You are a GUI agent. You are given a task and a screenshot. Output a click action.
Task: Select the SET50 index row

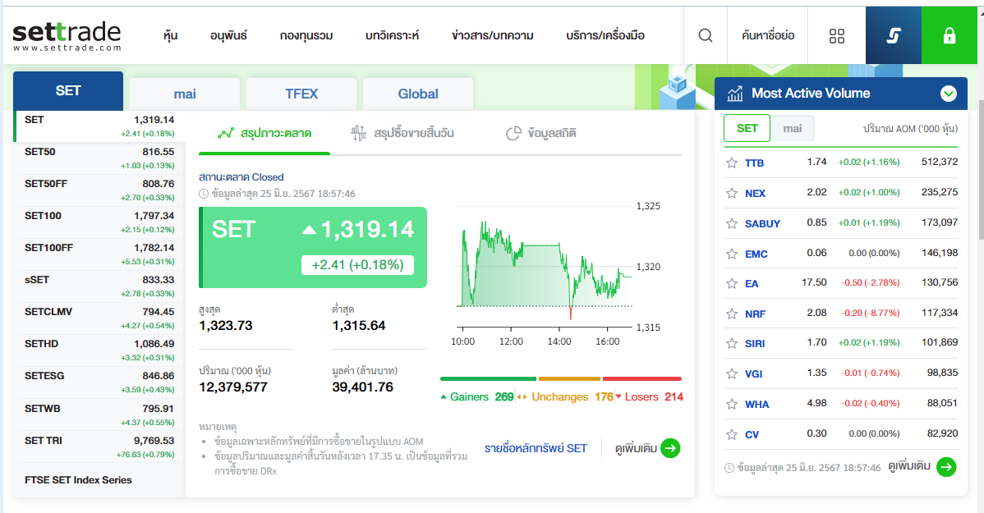click(x=99, y=158)
